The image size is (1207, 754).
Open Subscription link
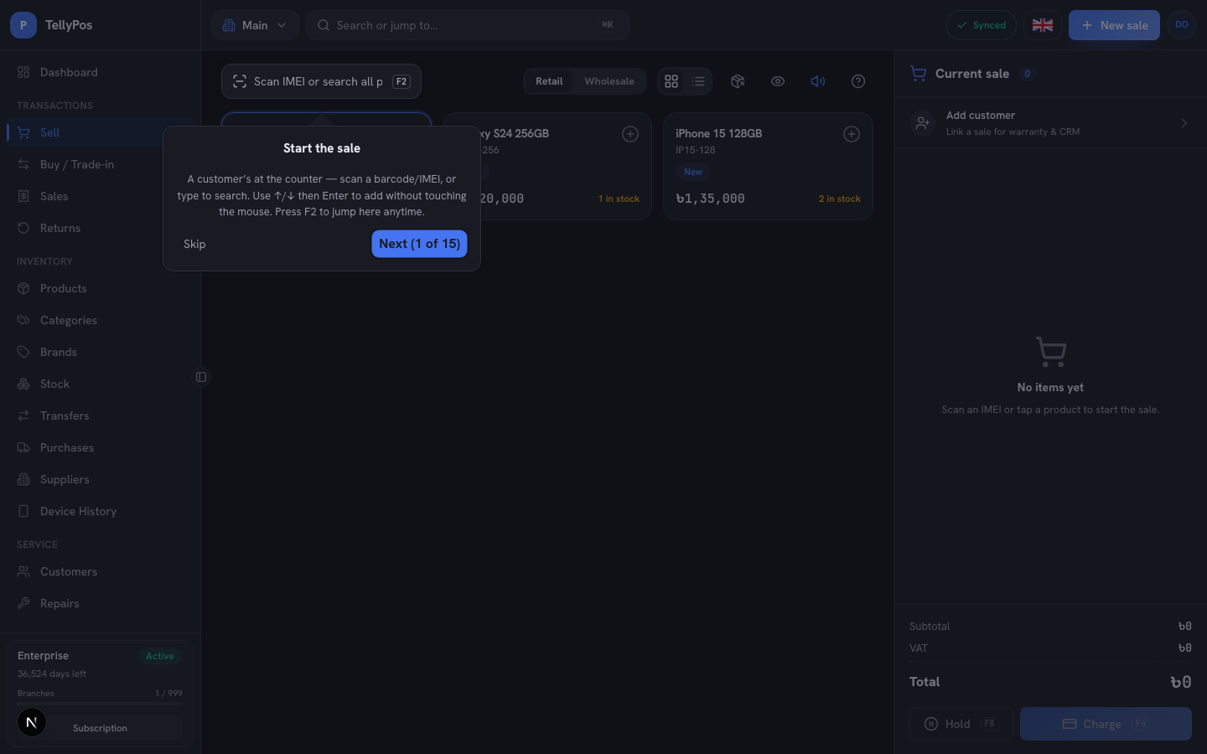pyautogui.click(x=100, y=728)
